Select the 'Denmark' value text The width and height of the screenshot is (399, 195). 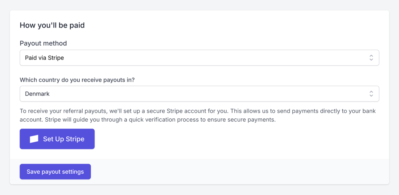[37, 94]
